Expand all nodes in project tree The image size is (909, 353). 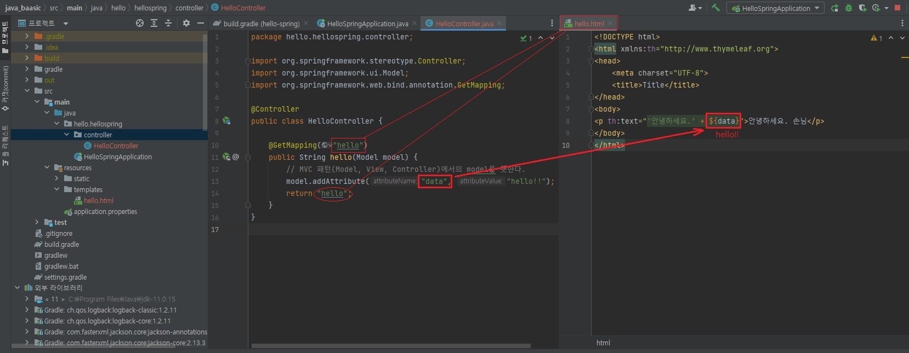154,23
